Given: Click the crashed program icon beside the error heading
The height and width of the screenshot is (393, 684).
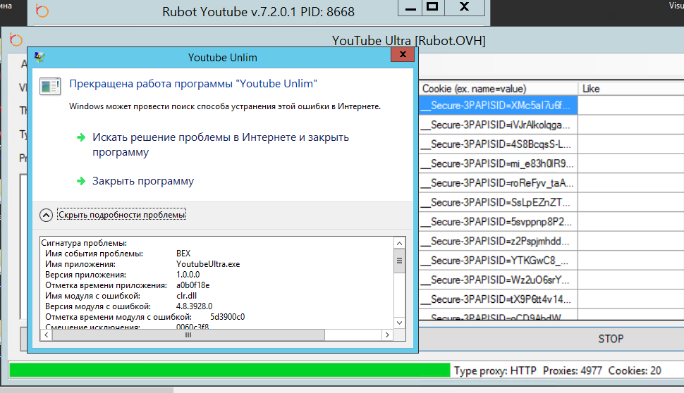Looking at the screenshot, I should tap(49, 86).
